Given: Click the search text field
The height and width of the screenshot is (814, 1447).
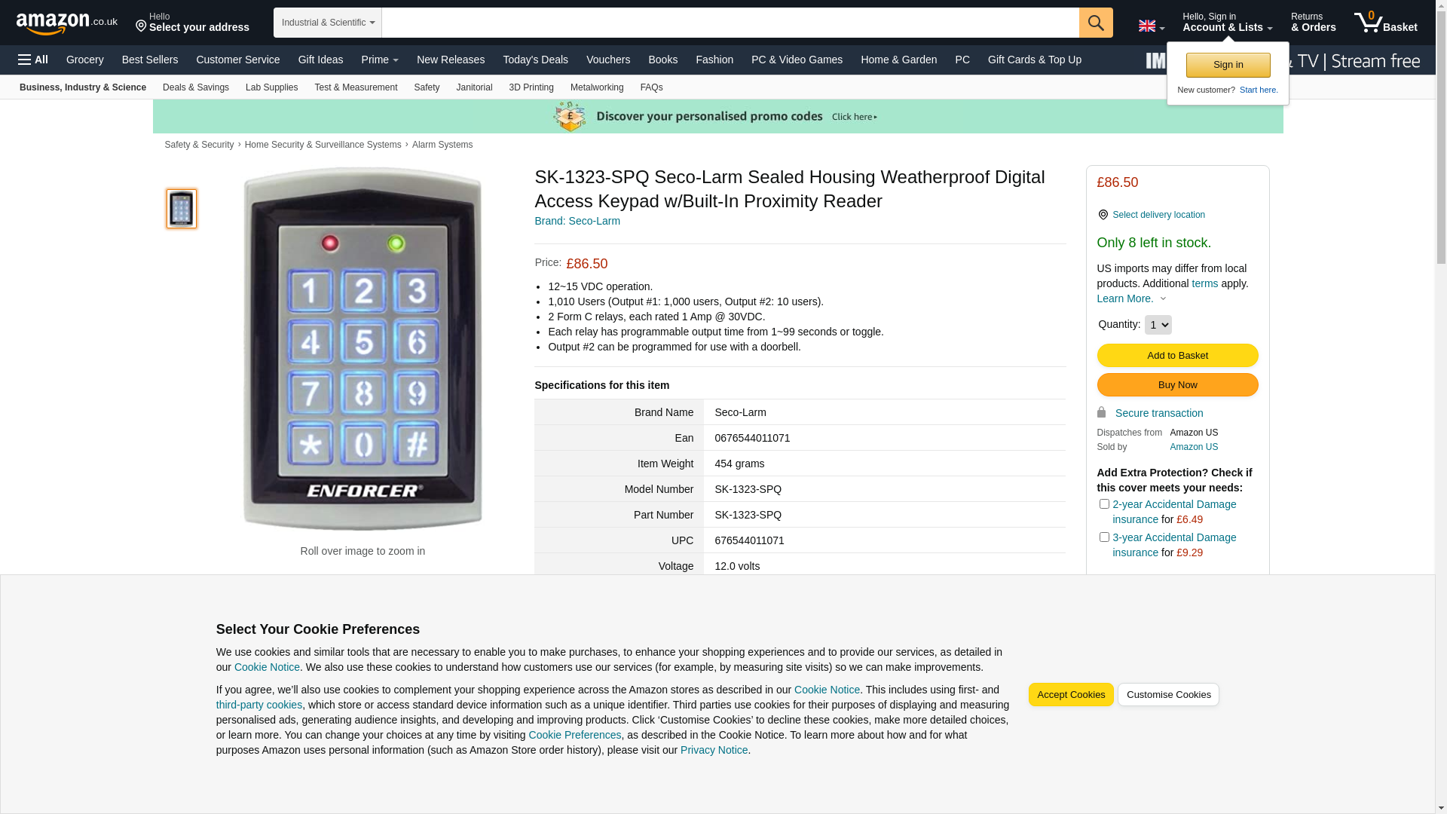Looking at the screenshot, I should coord(730,23).
